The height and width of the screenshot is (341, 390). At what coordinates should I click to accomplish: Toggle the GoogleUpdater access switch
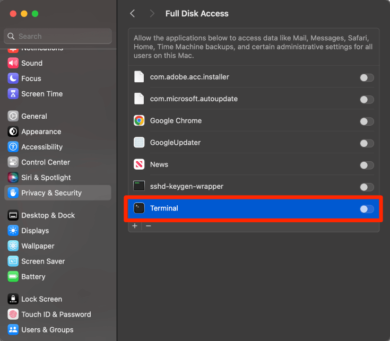tap(367, 143)
